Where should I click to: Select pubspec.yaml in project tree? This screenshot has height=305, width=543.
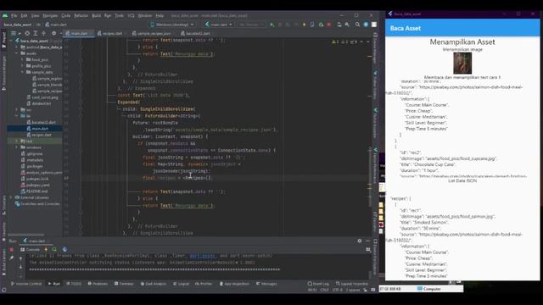point(38,185)
